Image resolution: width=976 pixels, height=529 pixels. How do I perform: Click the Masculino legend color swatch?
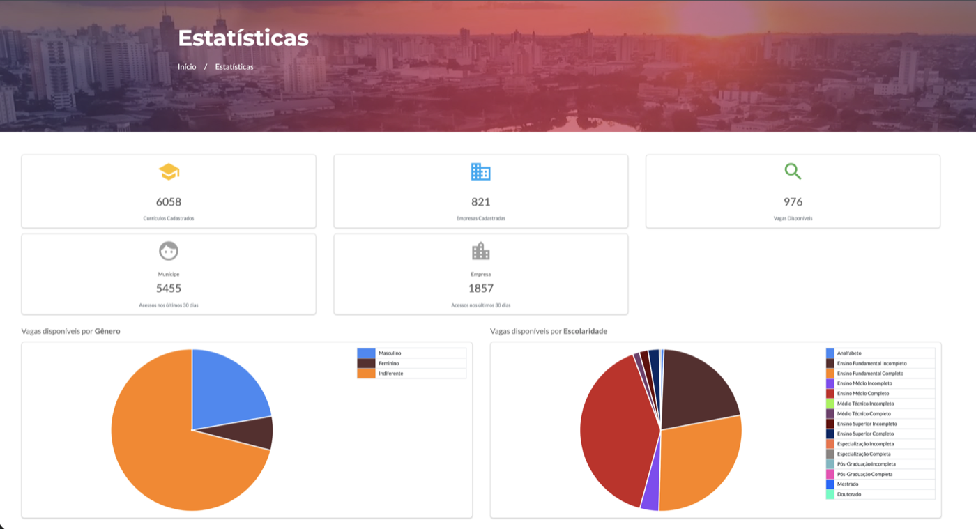(366, 353)
